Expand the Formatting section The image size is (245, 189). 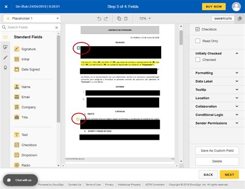click(x=217, y=73)
